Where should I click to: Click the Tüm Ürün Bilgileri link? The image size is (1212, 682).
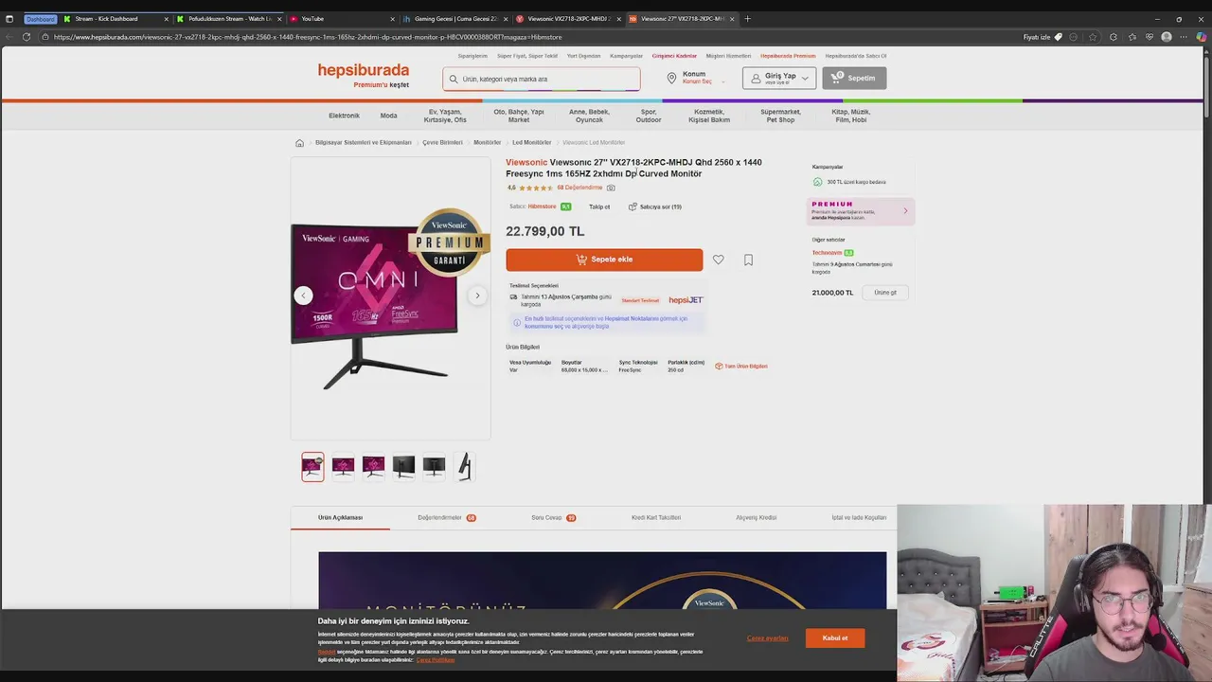tap(741, 367)
